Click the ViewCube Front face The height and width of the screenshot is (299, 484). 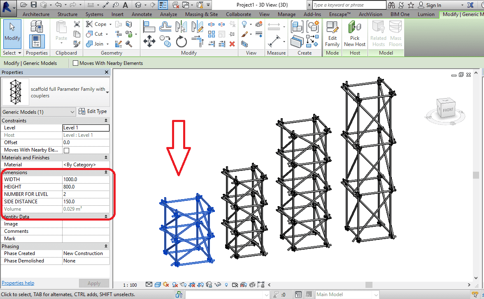[x=448, y=110]
